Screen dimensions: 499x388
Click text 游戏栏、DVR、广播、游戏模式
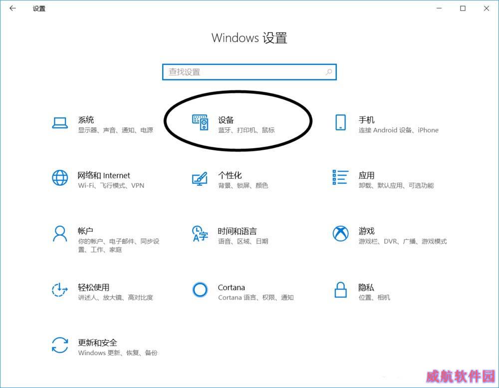403,241
